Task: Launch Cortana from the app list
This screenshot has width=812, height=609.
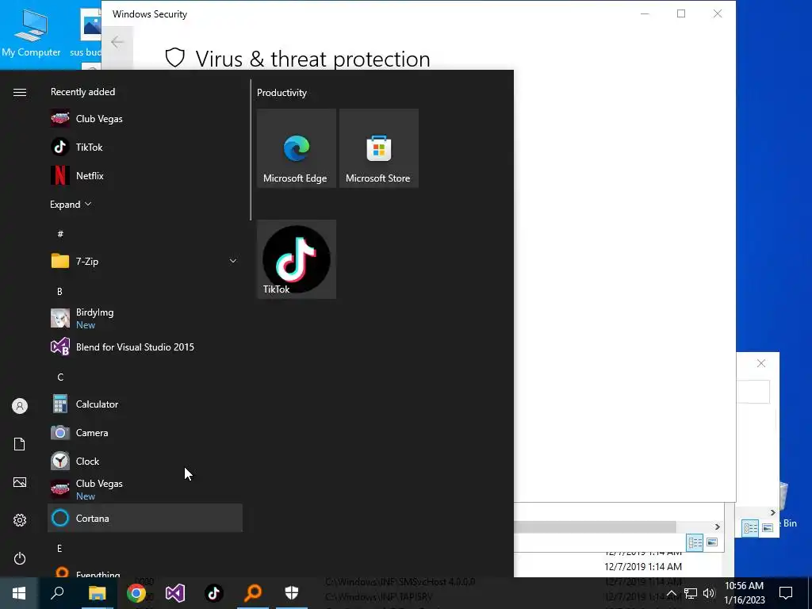Action: (145, 518)
